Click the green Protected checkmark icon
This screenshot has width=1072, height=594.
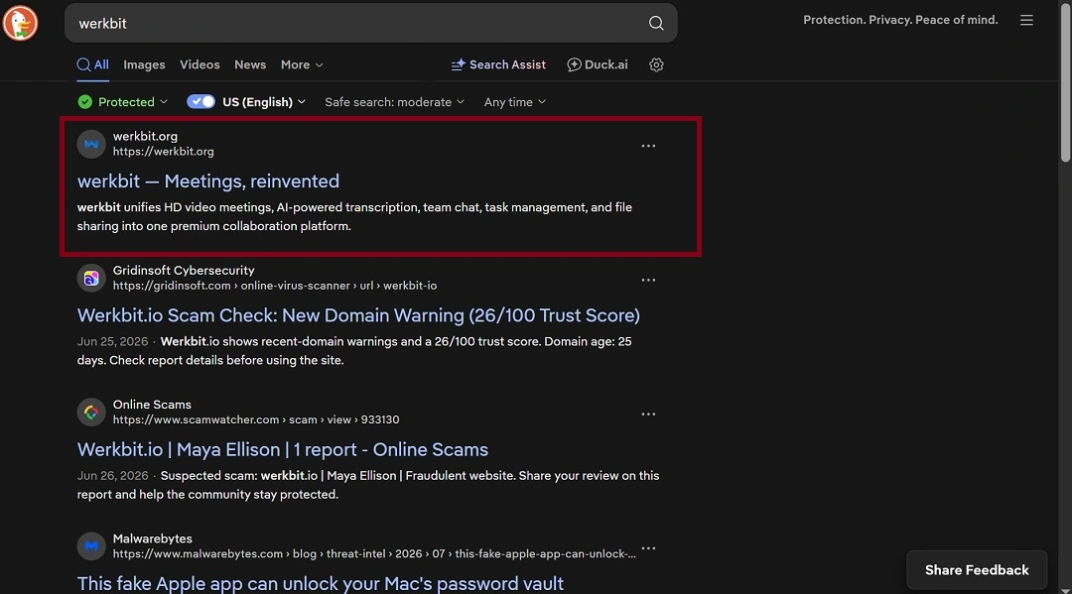84,102
